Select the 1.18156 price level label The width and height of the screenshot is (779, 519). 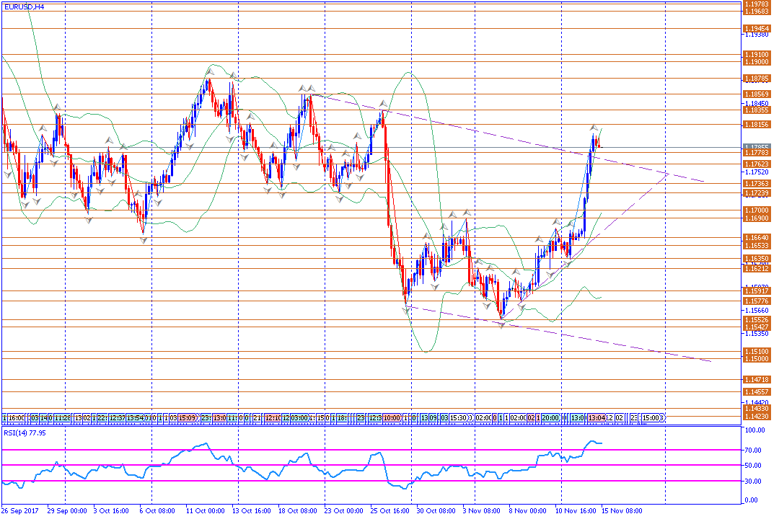click(x=756, y=125)
